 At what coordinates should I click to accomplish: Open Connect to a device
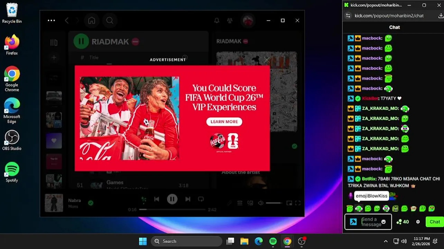point(250,203)
